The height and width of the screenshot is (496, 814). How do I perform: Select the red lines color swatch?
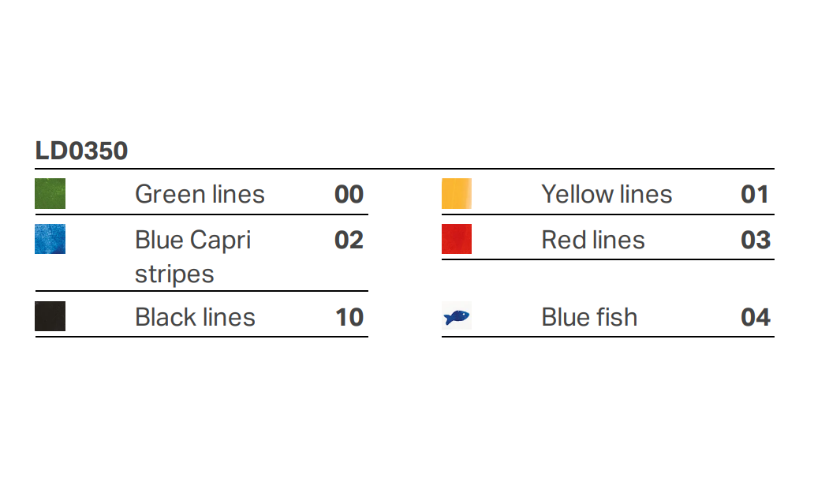click(457, 239)
